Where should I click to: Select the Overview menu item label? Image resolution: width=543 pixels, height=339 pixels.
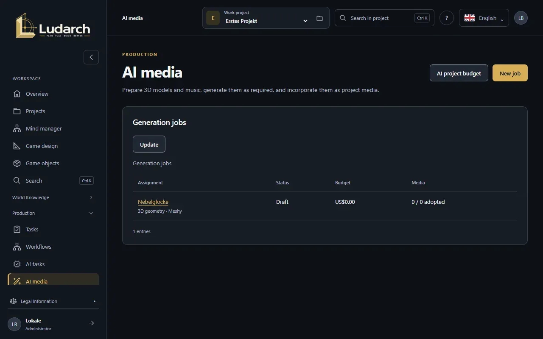[37, 94]
